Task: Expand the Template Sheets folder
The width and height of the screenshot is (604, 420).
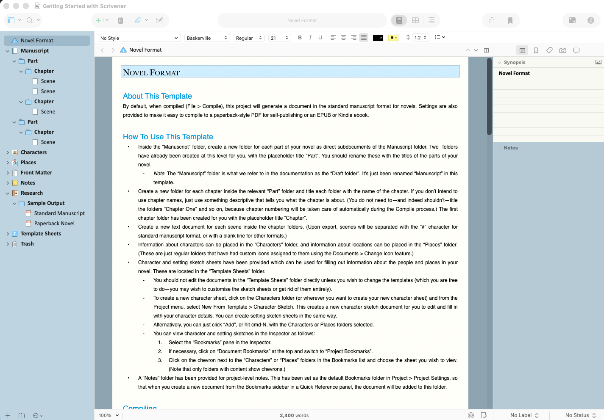Action: (8, 234)
